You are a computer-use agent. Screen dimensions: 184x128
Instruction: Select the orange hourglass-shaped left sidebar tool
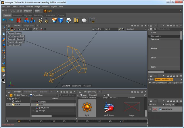(x=3, y=52)
